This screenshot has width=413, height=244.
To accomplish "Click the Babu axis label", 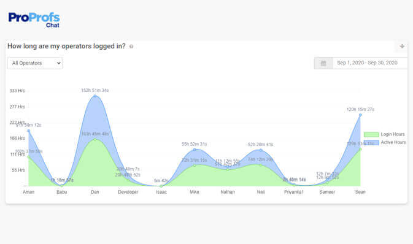I will click(x=62, y=192).
